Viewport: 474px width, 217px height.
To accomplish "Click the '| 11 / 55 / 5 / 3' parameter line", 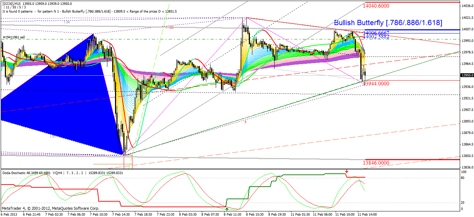I will 15,7.
